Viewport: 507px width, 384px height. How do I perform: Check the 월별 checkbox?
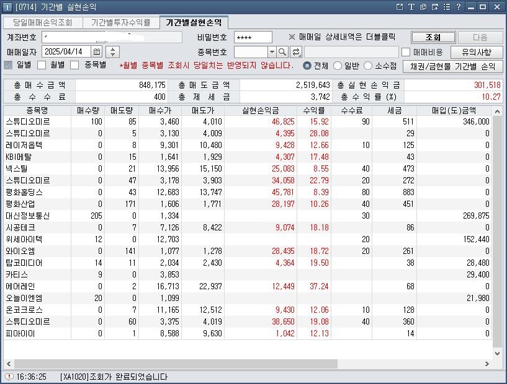42,65
